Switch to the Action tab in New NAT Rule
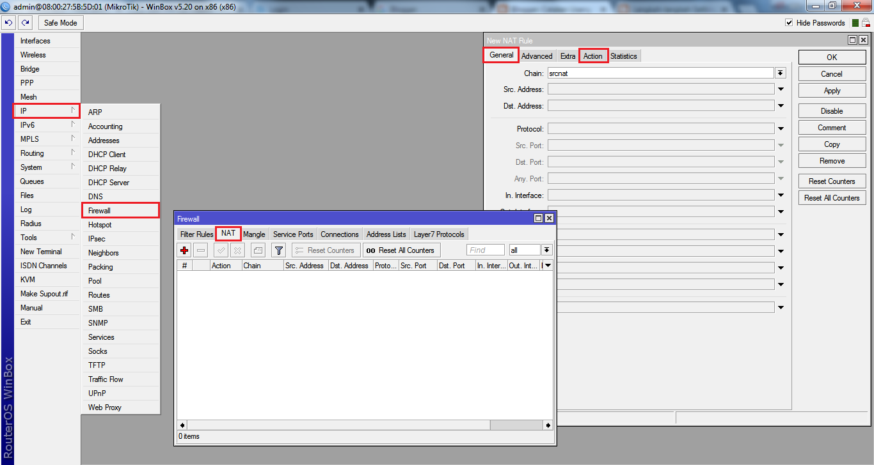 click(593, 56)
